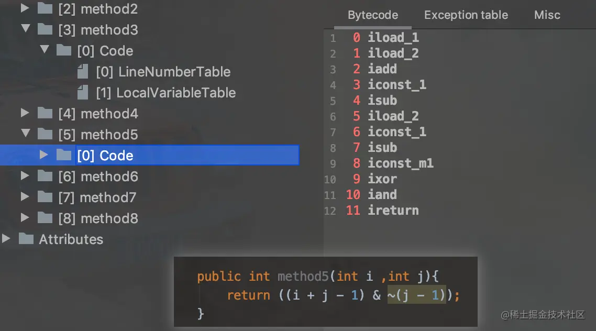Expand the Attributes tree node
The image size is (596, 331).
pyautogui.click(x=6, y=239)
